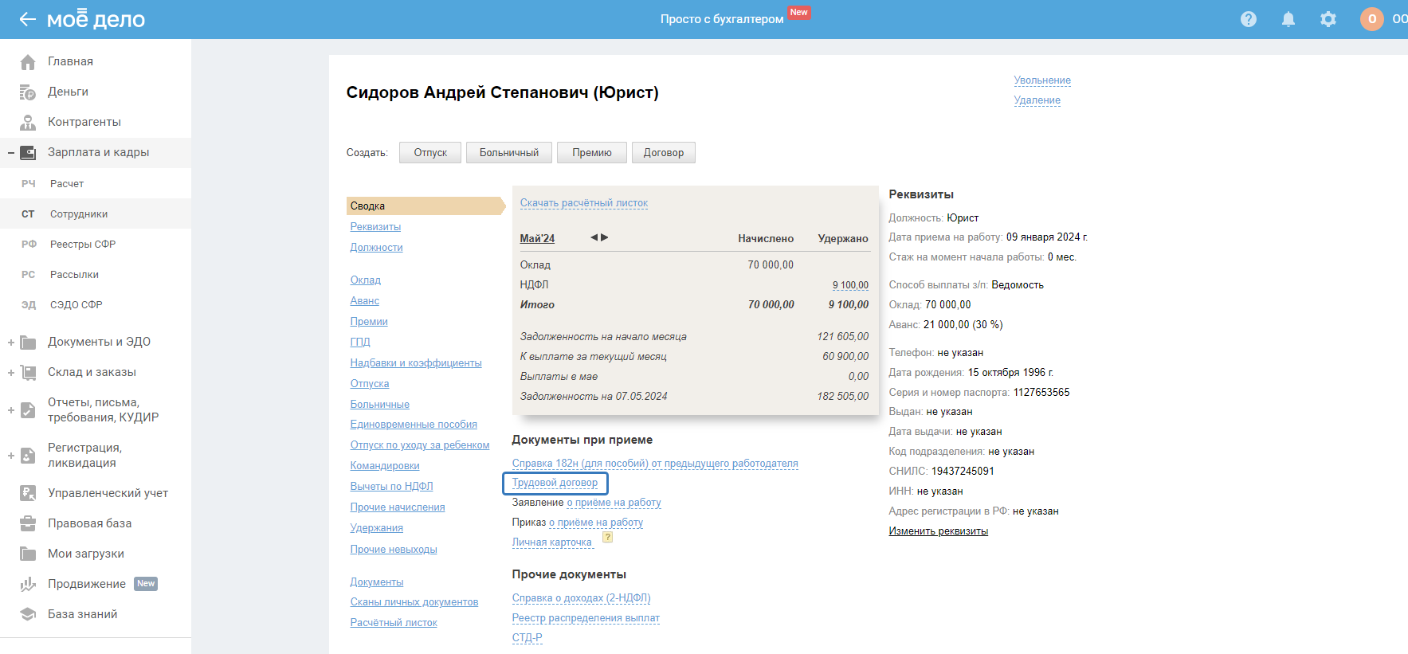Click the orange user avatar
The width and height of the screenshot is (1408, 654).
click(x=1372, y=19)
